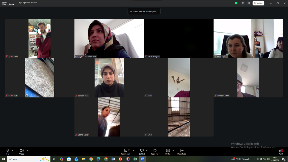288x162 pixels.
Task: Click the Toplantı 40 Dakika info item
Action: point(28,3)
